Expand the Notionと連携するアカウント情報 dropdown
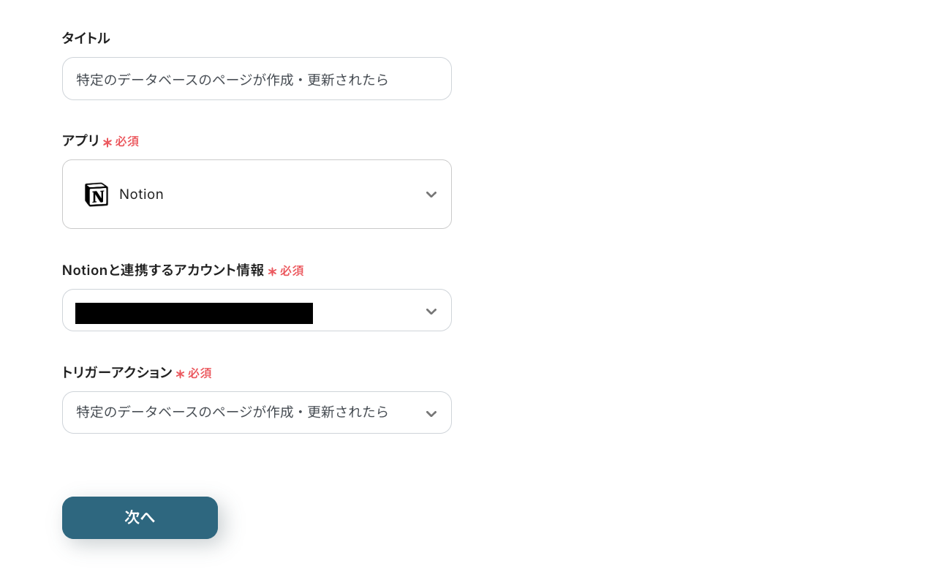933x569 pixels. (x=431, y=310)
